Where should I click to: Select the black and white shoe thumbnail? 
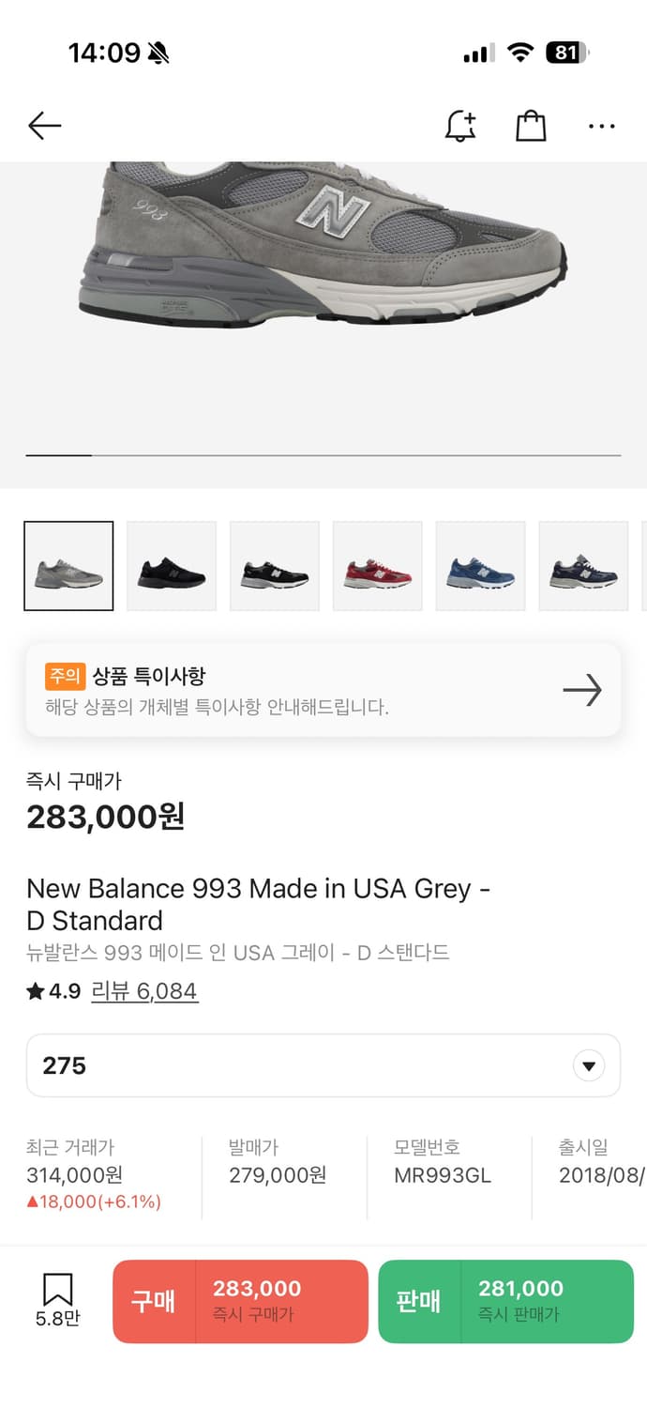[275, 566]
